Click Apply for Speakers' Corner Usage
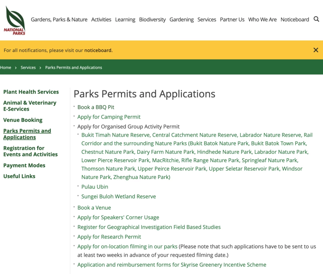The width and height of the screenshot is (323, 274). coord(118,217)
